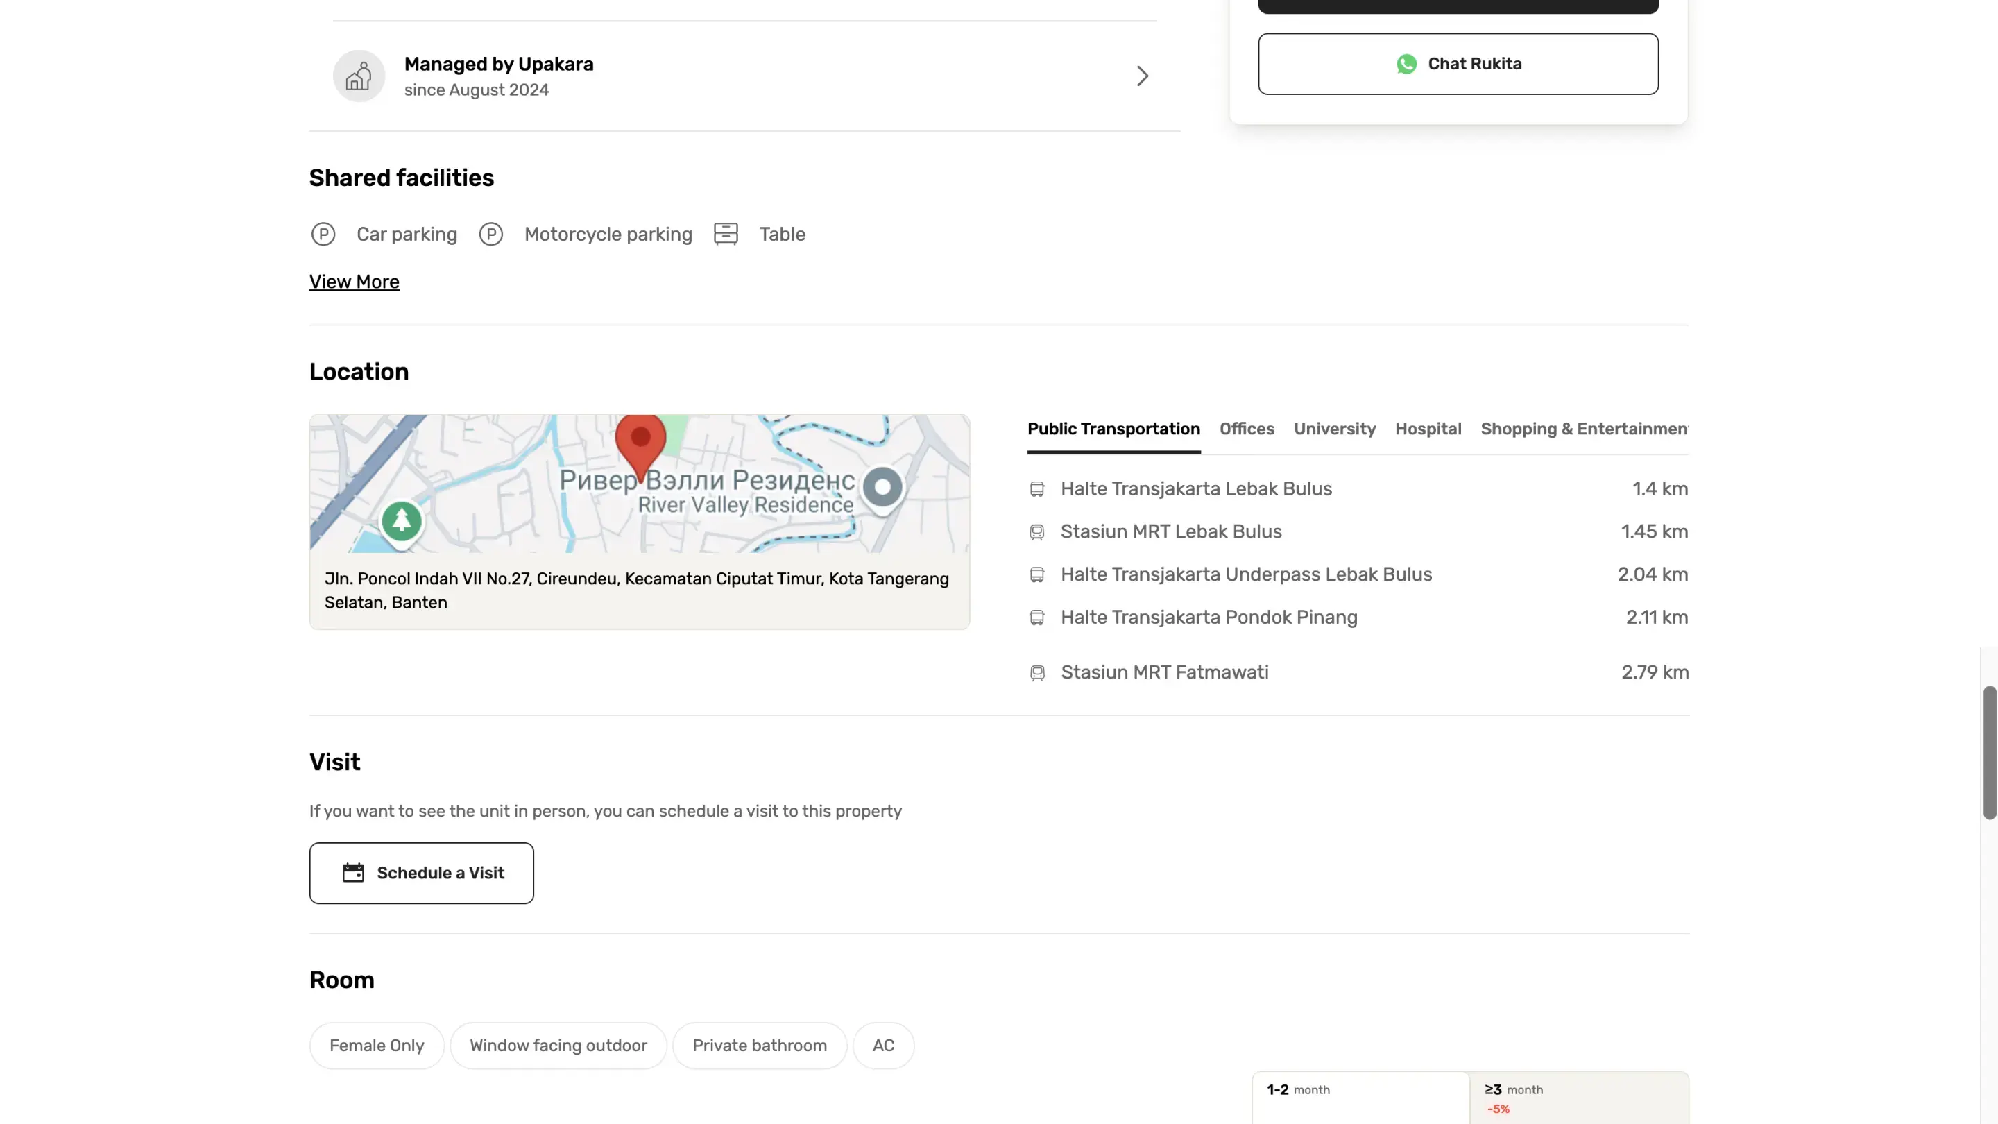Switch to the Offices tab
The width and height of the screenshot is (1998, 1124).
pyautogui.click(x=1247, y=429)
